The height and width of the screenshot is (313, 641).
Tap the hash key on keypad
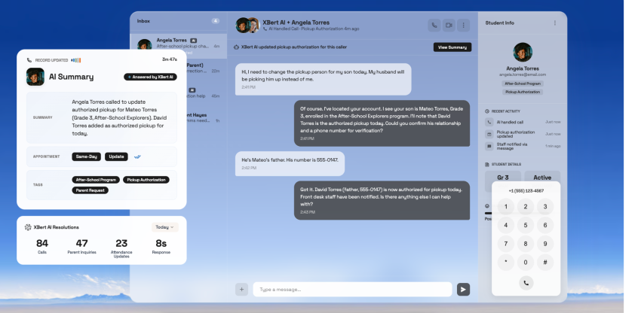click(x=545, y=263)
